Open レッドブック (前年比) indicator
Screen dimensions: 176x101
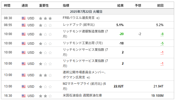click(x=79, y=25)
